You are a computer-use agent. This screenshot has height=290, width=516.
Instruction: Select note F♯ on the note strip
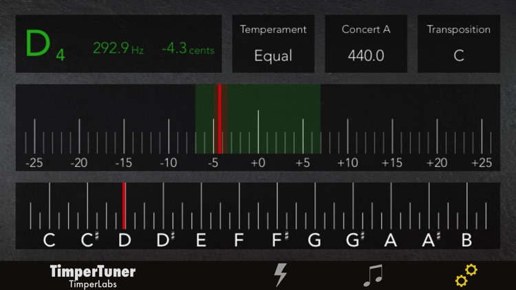(280, 240)
